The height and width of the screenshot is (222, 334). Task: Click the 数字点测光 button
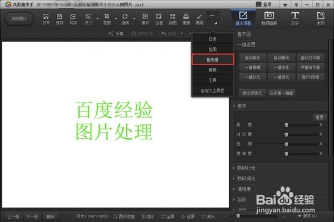(x=252, y=93)
